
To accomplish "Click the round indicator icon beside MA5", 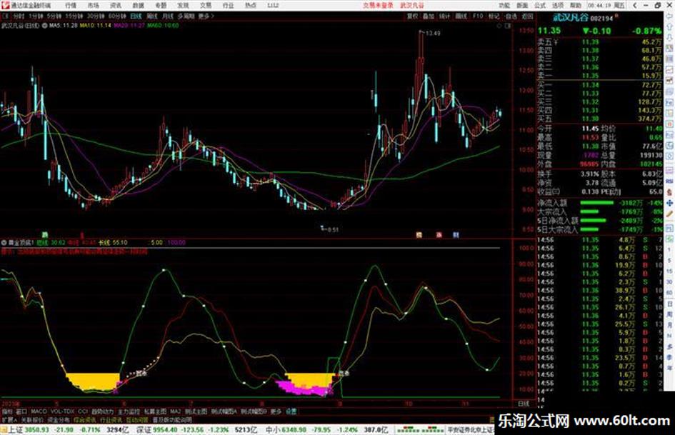I will 45,26.
